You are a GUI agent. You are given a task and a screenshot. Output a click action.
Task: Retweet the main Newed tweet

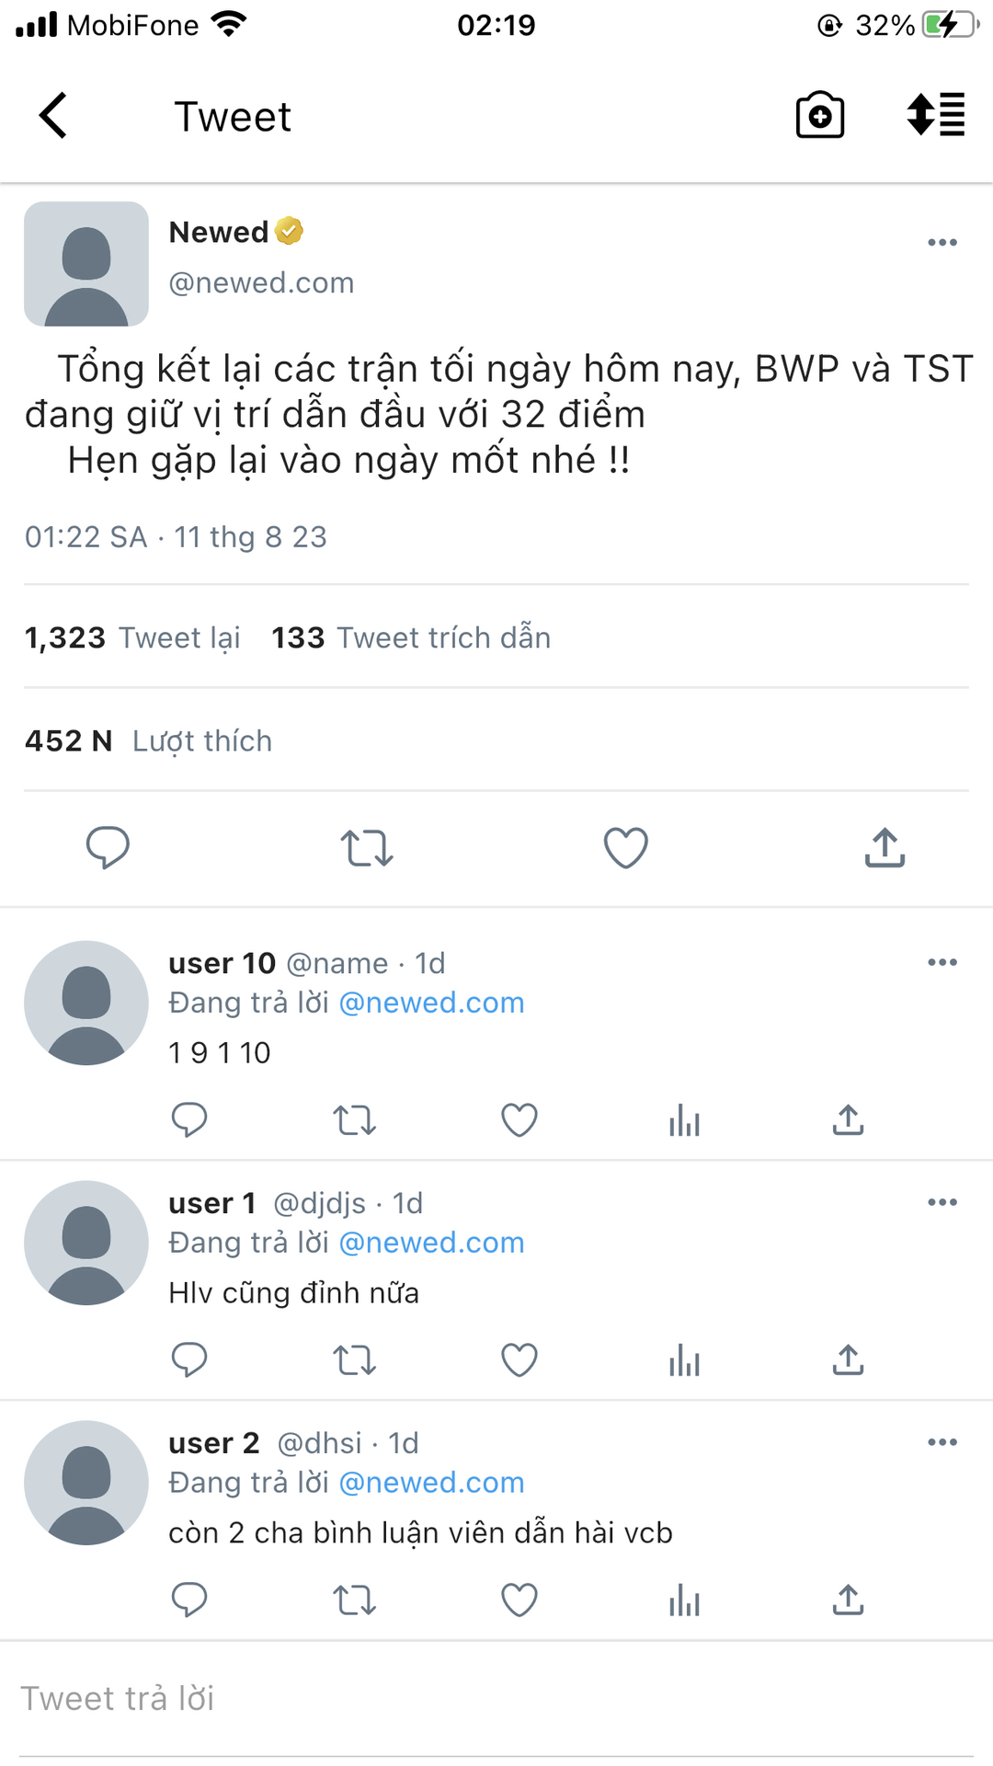(x=367, y=848)
